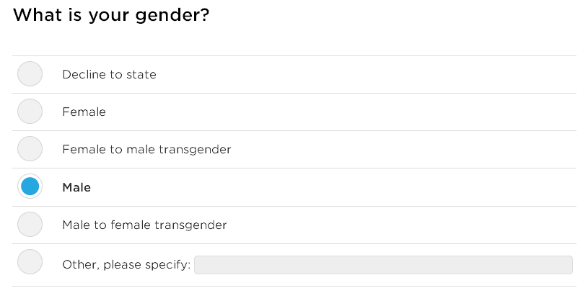Click the selected blue 'Male' radio button

(30, 187)
